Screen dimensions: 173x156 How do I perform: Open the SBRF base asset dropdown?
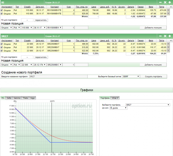point(131,77)
